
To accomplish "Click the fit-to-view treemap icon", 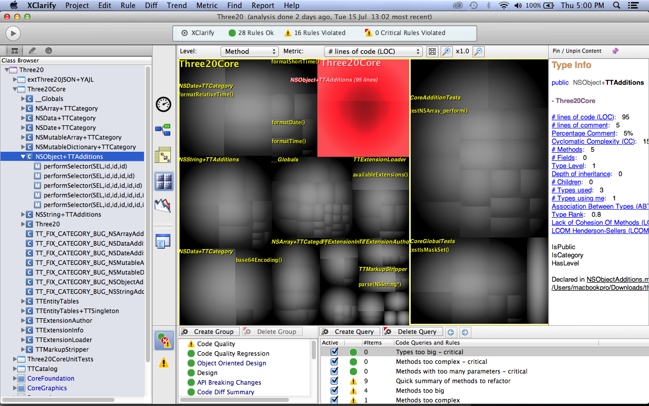I will (432, 51).
